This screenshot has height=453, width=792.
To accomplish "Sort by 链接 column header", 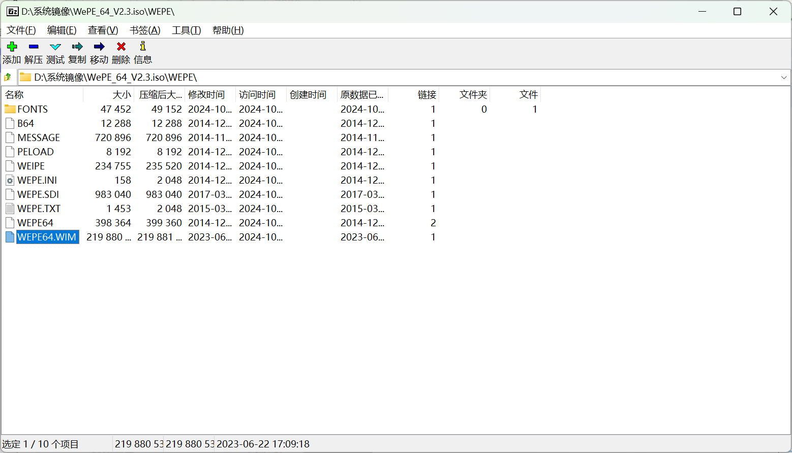I will (414, 95).
